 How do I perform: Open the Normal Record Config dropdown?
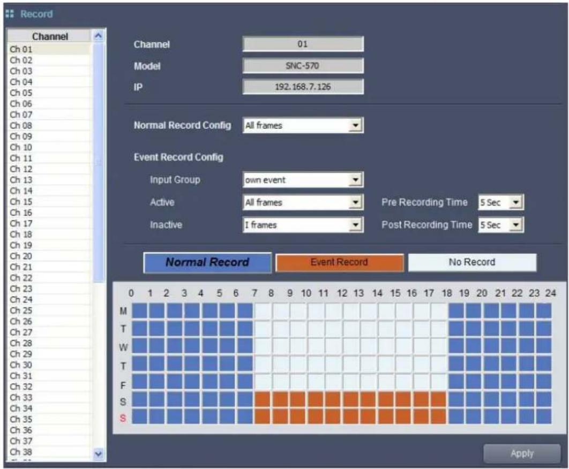click(355, 125)
